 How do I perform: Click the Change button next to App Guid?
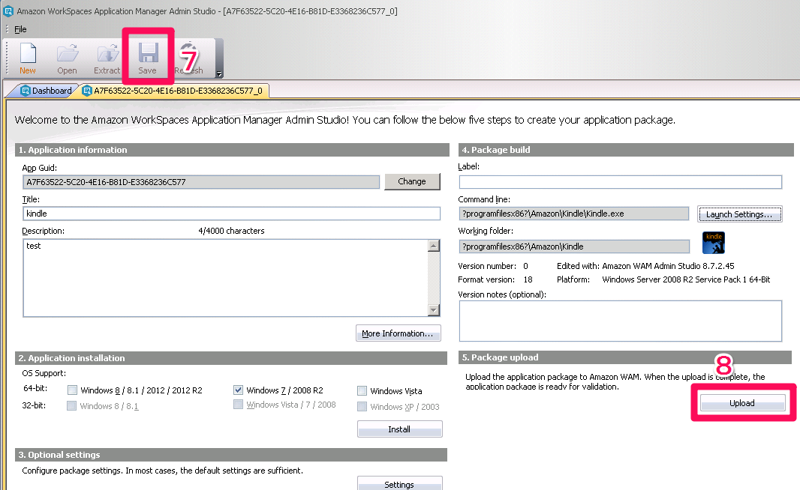tap(412, 181)
